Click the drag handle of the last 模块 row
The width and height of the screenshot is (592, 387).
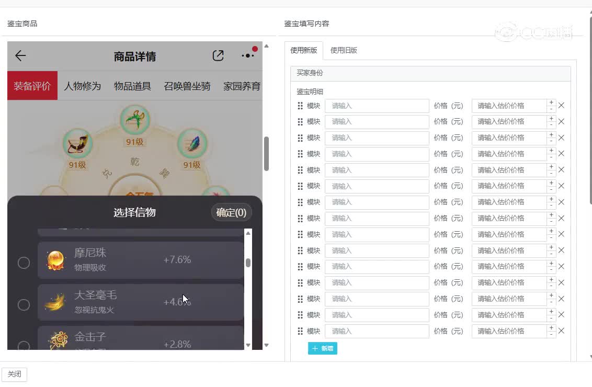(x=300, y=331)
